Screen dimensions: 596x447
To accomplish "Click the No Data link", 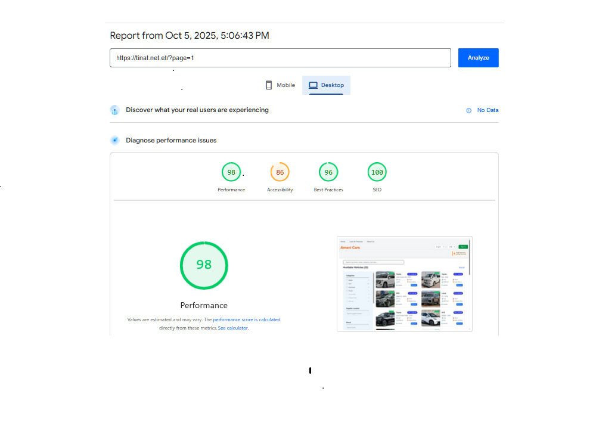I will [x=488, y=110].
